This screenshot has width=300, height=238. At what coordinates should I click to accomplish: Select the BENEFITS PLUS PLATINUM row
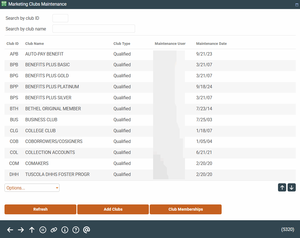click(52, 87)
